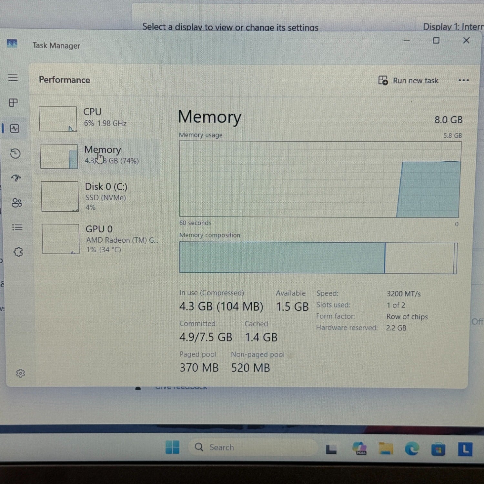Select the Performance page icon

(15, 128)
